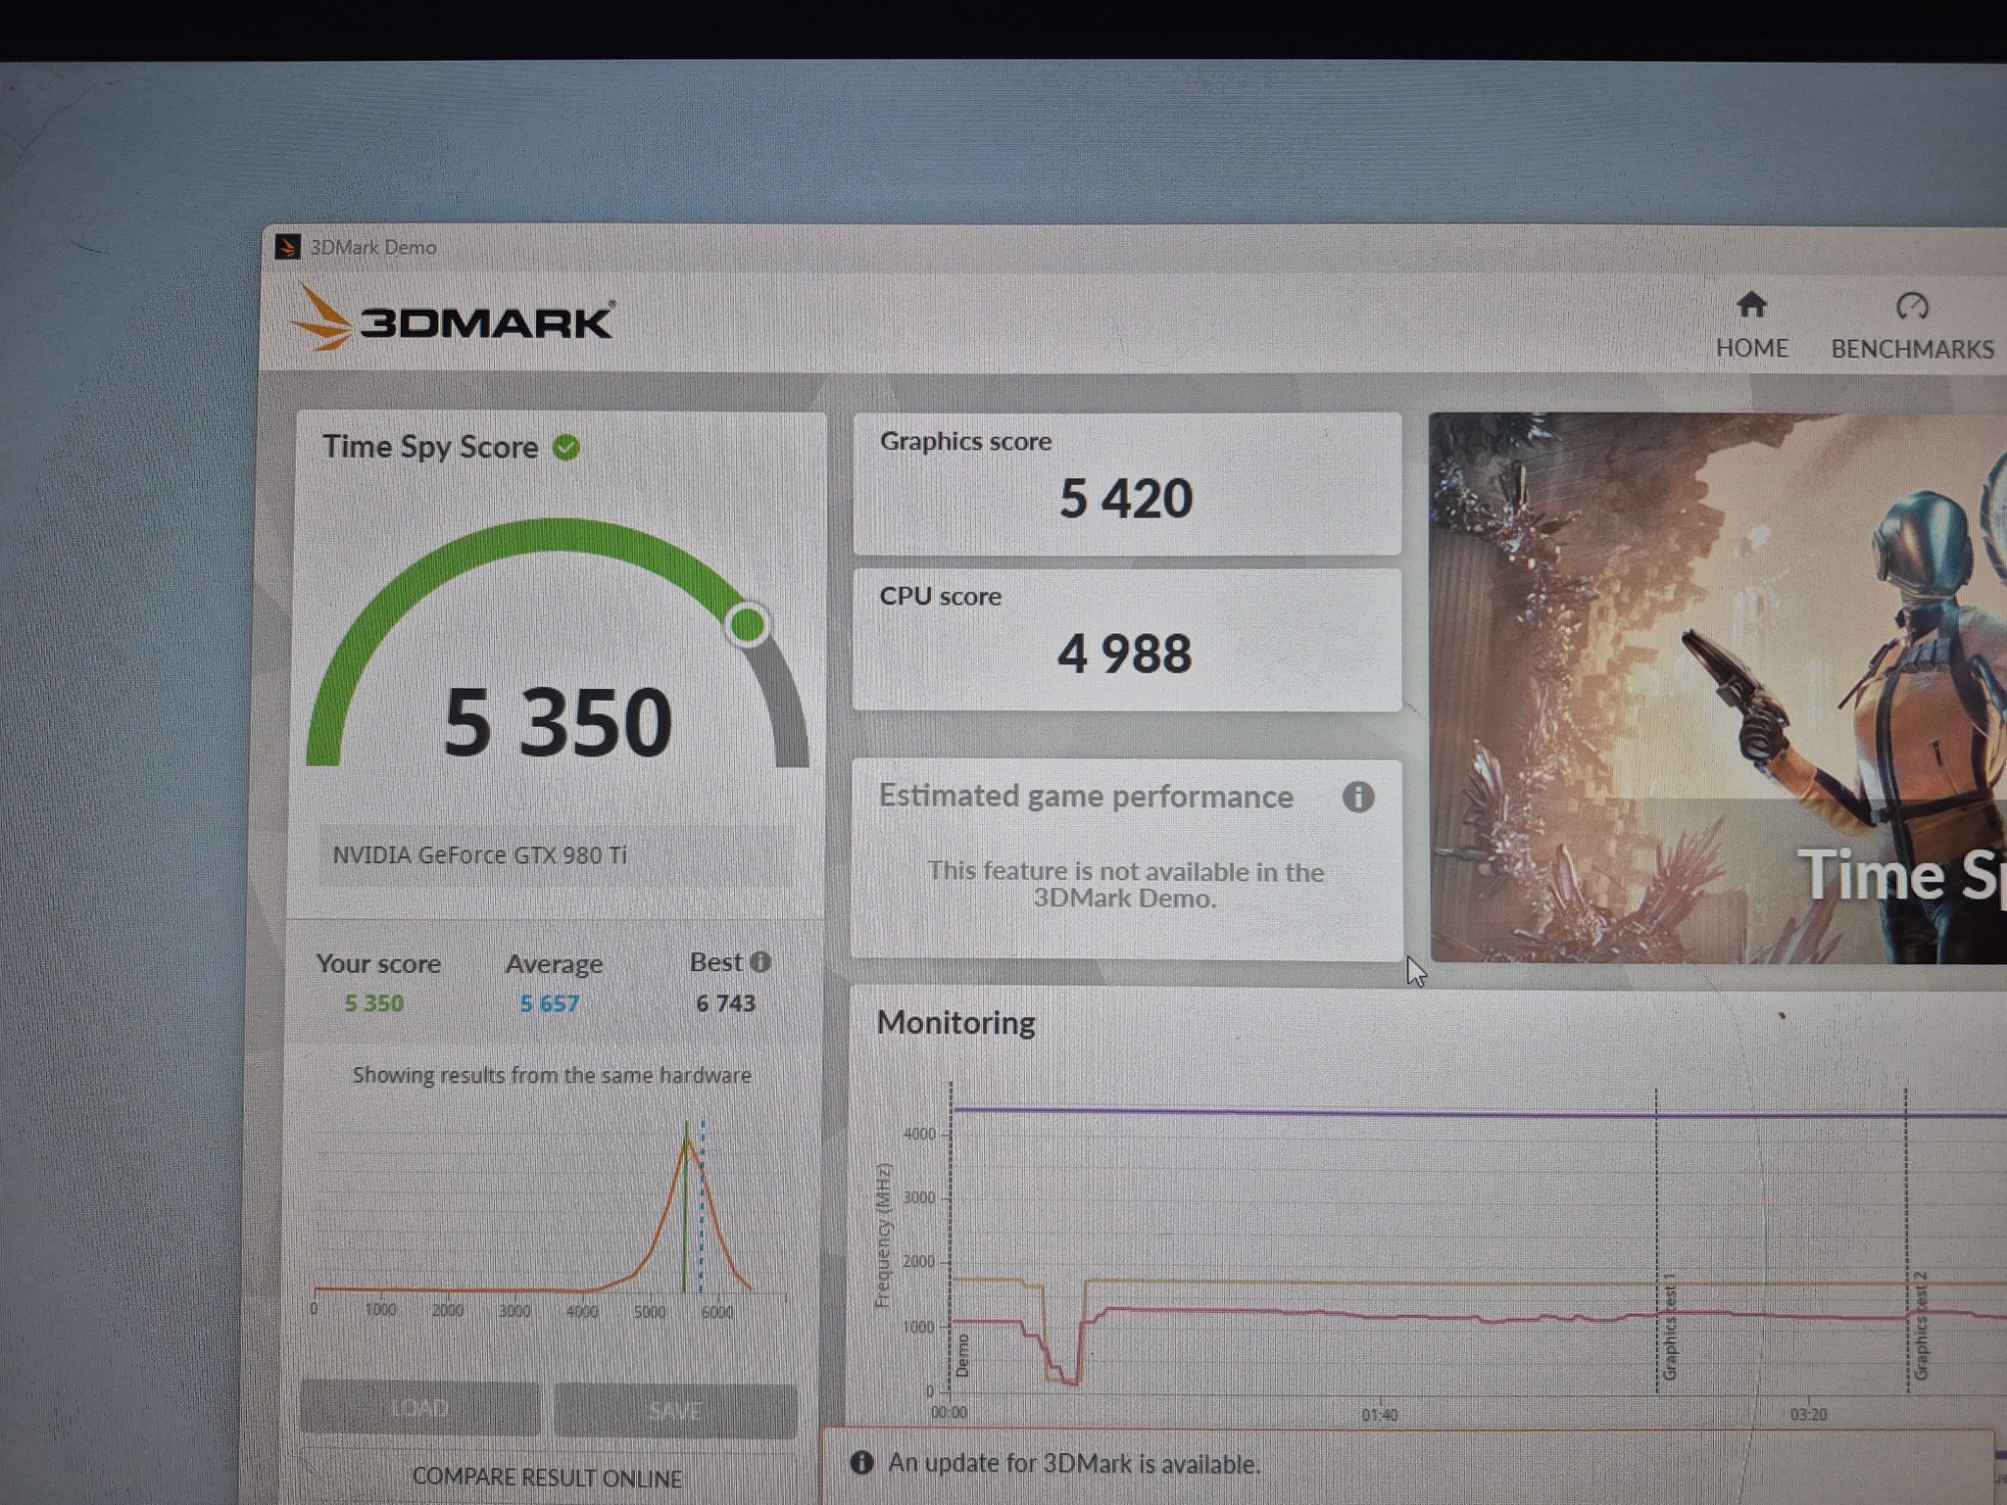Click the Benchmarks gauge icon
The width and height of the screenshot is (2007, 1505).
click(1912, 307)
